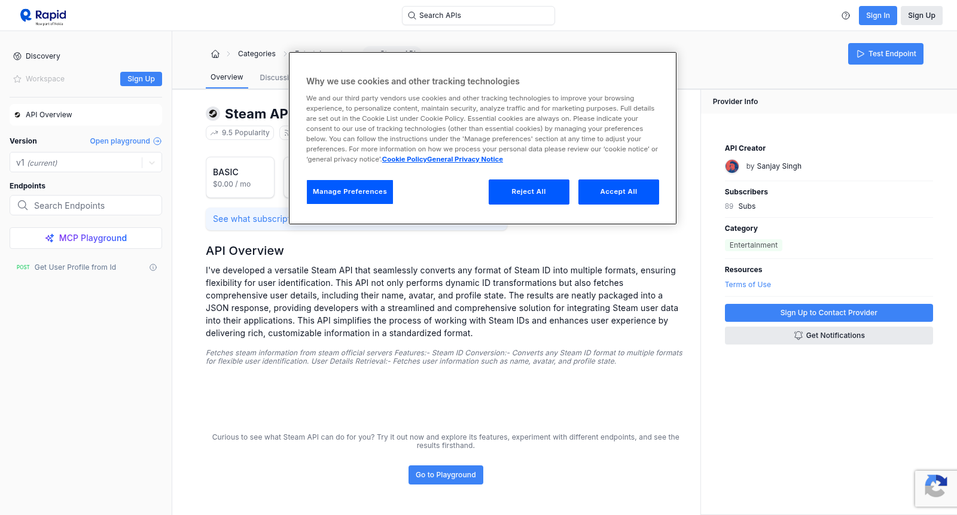Open Terms of Use link
The height and width of the screenshot is (515, 957).
coord(748,285)
